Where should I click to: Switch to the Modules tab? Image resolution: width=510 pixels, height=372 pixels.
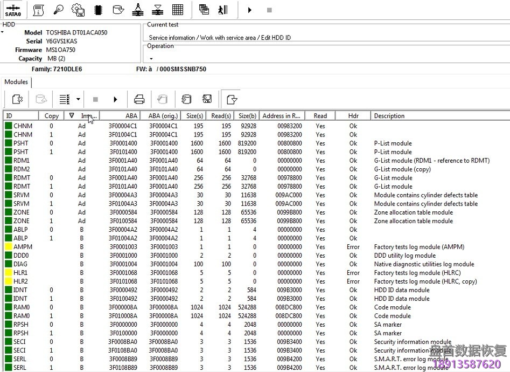pos(16,82)
